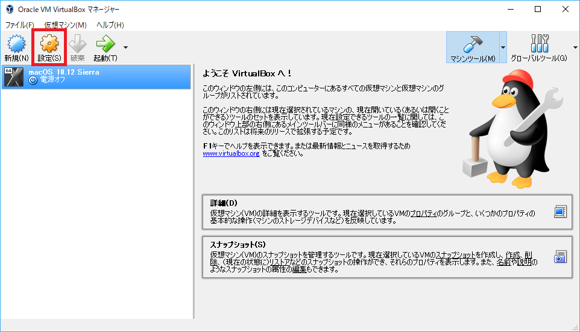Viewport: 580px width, 332px height.
Task: Open the スナップショット(S) tool panel
Action: (x=387, y=257)
